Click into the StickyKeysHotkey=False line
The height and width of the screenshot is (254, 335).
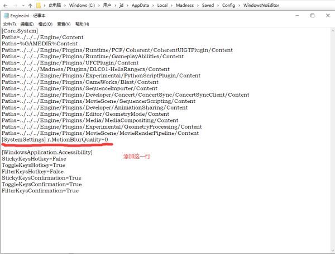[x=33, y=158]
